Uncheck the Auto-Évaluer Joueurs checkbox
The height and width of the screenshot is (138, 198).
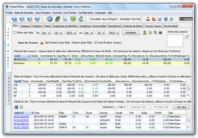tap(96, 43)
